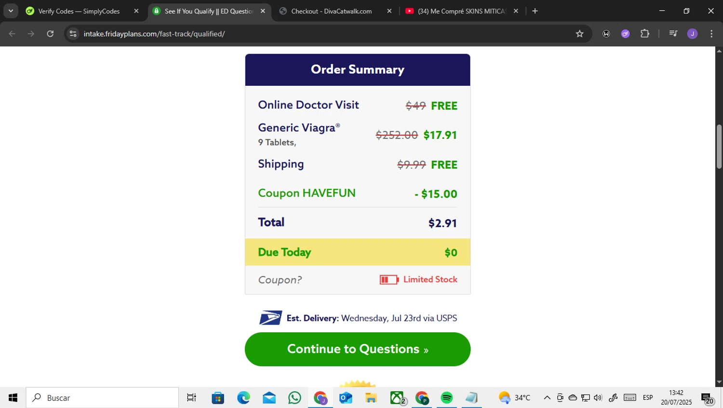Open the Windows Start menu
The image size is (723, 408).
[13, 397]
